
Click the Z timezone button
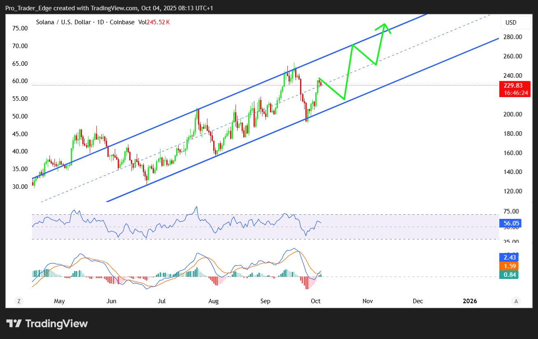point(19,301)
